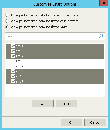Click the srv34 row label
Image resolution: width=110 pixels, height=130 pixels.
[20, 81]
